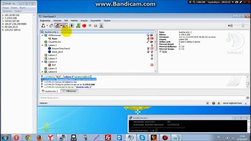This screenshot has height=141, width=251.
Task: Collapse the Willkommen channel
Action: click(42, 35)
